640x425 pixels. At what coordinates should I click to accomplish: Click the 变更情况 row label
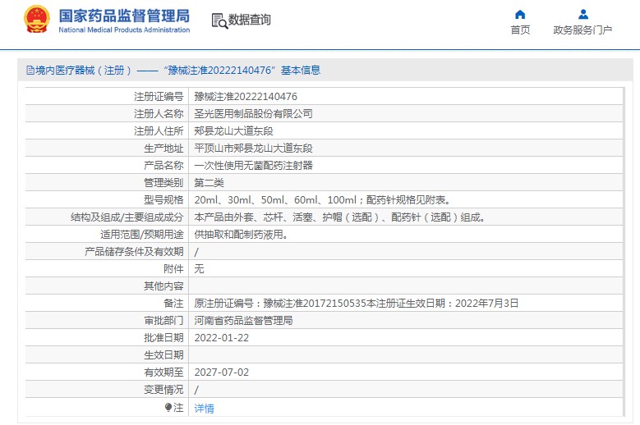163,390
